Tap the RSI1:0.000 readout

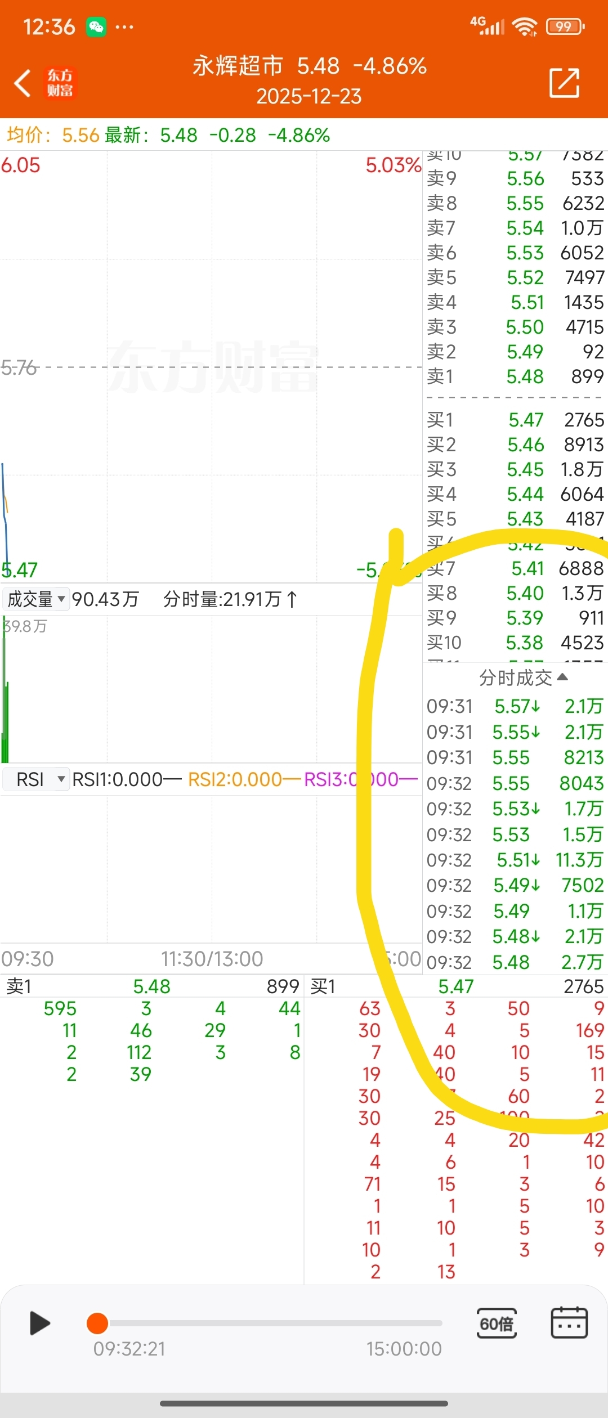tap(127, 779)
